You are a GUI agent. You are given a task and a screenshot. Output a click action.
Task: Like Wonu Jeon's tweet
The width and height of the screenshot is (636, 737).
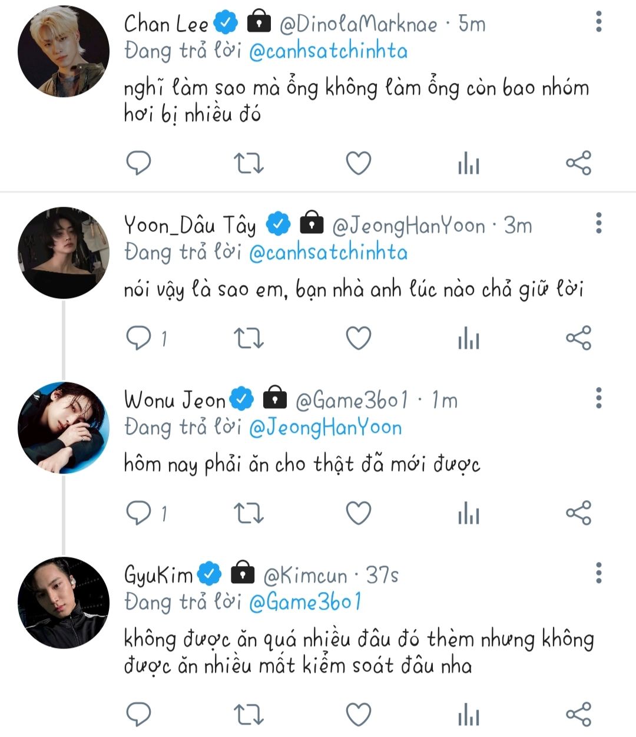click(358, 513)
